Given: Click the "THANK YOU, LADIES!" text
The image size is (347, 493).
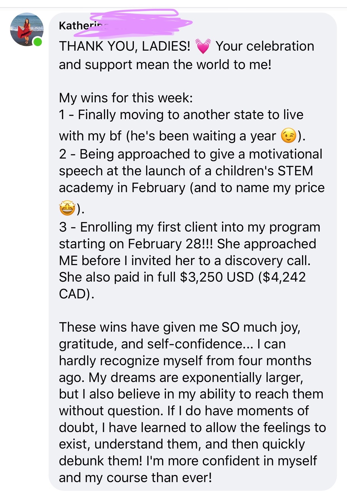Looking at the screenshot, I should click(125, 46).
